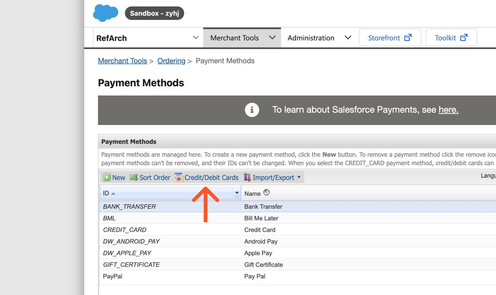Open the 'here.' Salesforce Payments link
Image resolution: width=496 pixels, height=295 pixels.
pyautogui.click(x=448, y=110)
